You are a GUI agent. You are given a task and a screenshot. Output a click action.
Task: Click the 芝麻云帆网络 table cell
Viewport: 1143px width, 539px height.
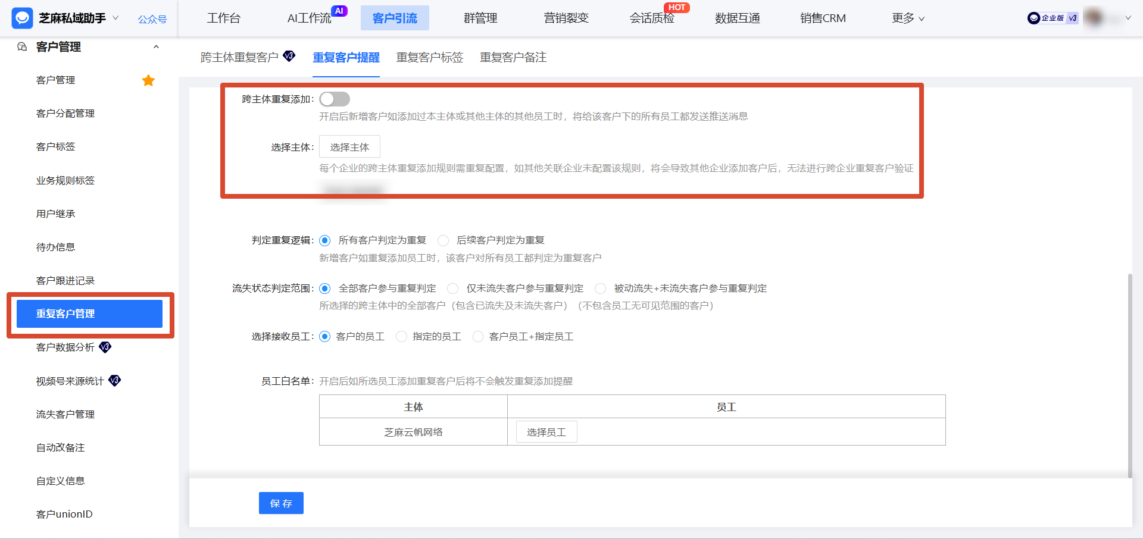[x=413, y=432]
